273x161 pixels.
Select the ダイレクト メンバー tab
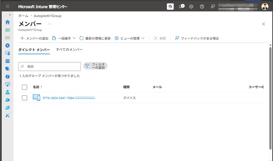coord(34,50)
